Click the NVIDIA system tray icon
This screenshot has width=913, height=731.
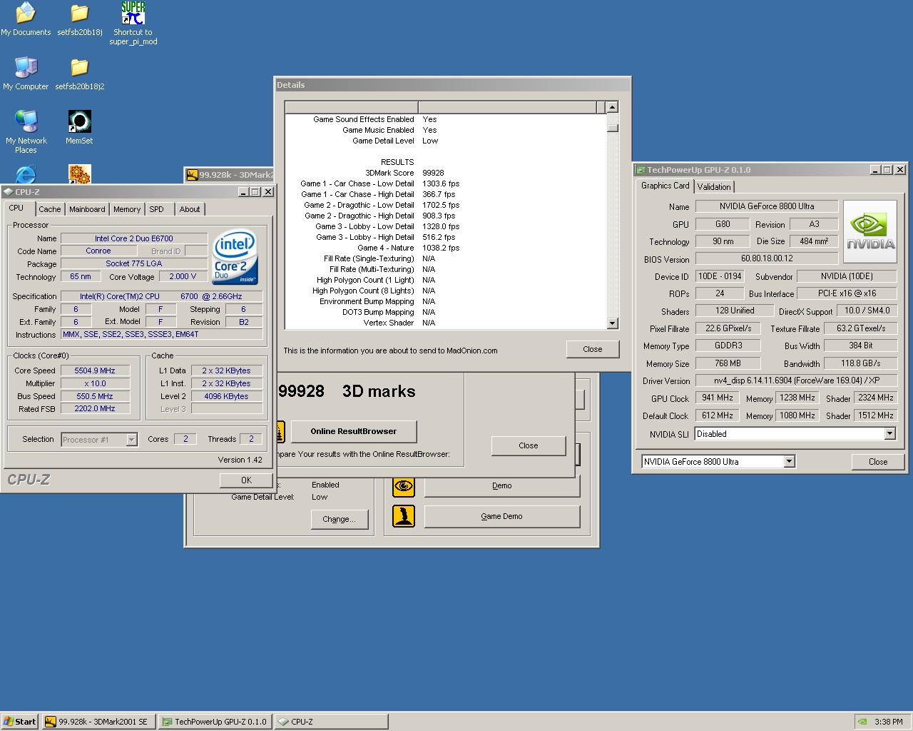[x=864, y=722]
